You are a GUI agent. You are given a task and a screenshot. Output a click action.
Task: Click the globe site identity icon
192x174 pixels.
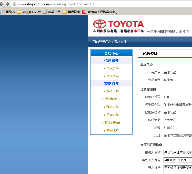pos(14,4)
